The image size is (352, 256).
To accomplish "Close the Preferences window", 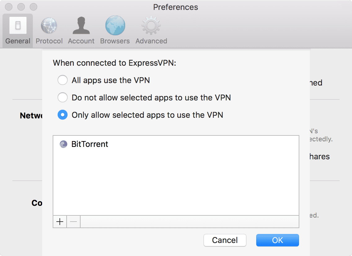I will [x=8, y=7].
